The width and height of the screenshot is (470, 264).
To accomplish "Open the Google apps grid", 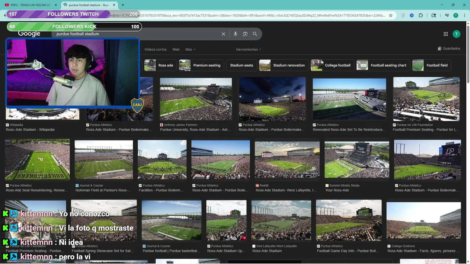I will [x=446, y=34].
